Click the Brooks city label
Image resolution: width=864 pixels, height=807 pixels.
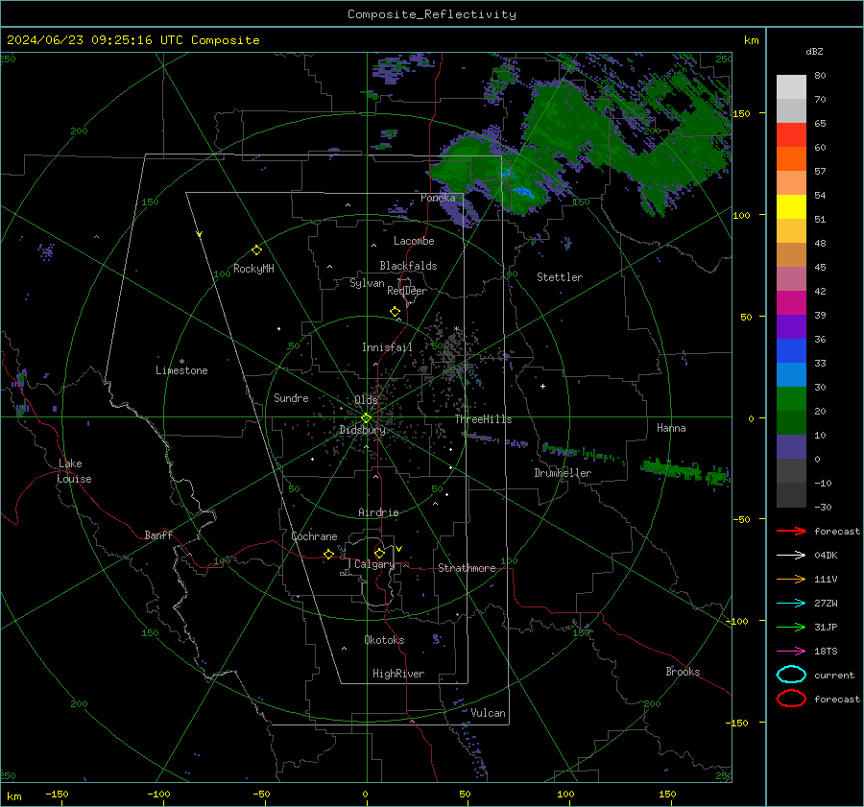(683, 672)
